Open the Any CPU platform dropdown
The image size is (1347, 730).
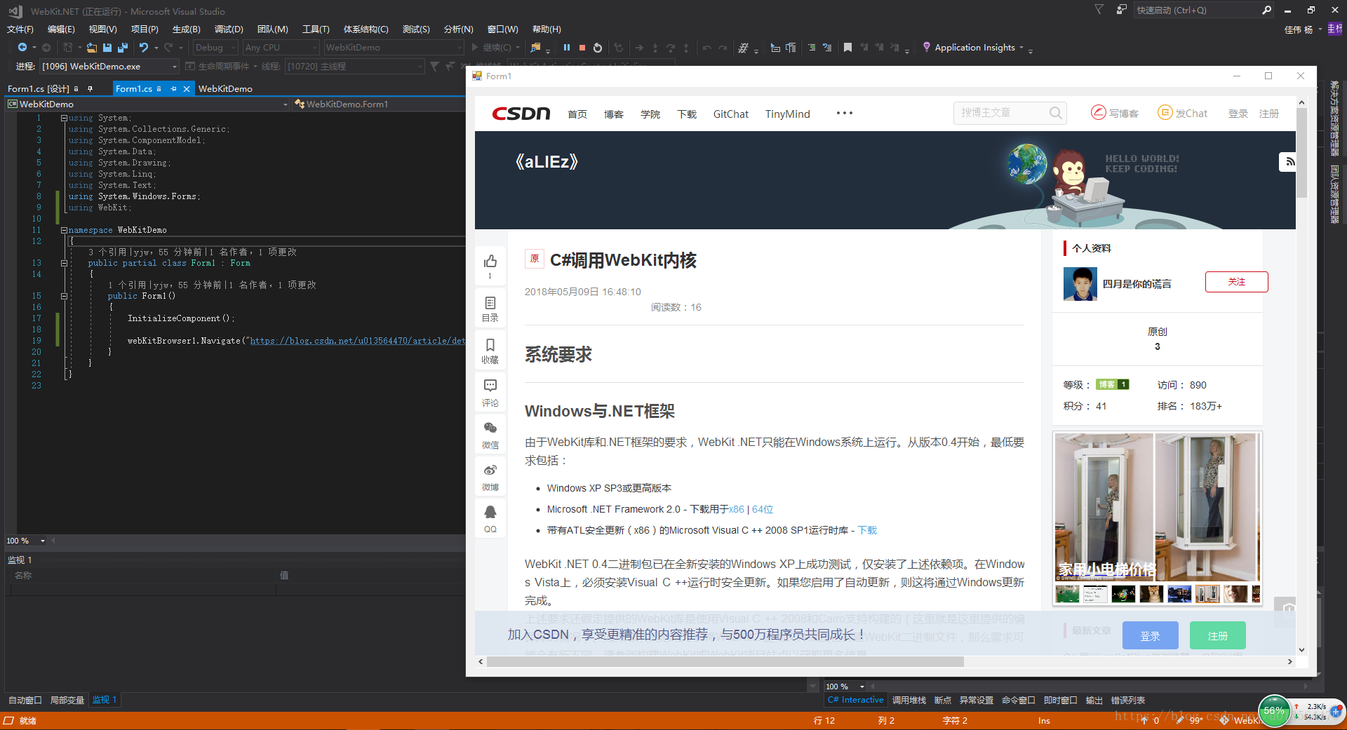coord(281,47)
